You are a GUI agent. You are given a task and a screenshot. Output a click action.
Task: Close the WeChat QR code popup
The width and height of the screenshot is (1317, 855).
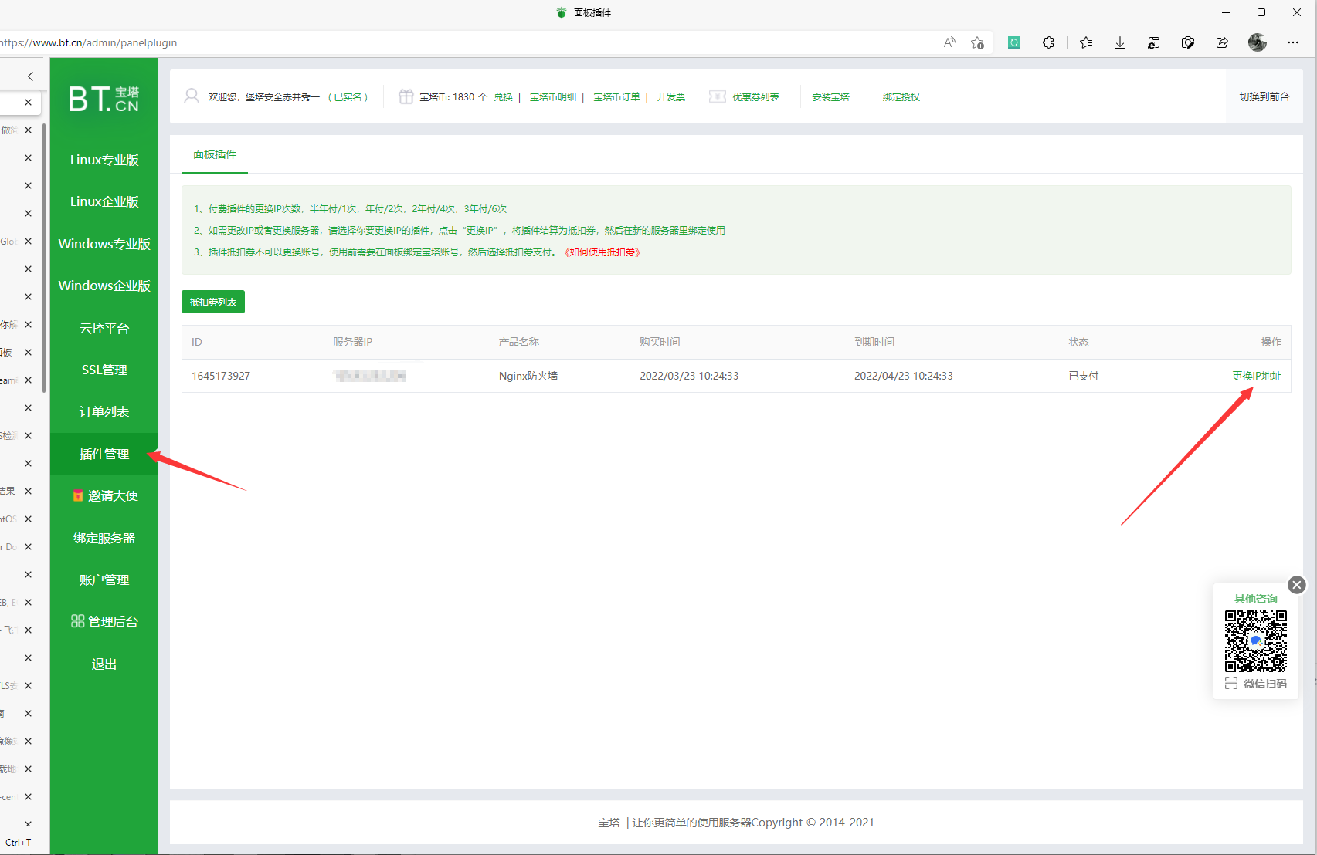(x=1297, y=585)
